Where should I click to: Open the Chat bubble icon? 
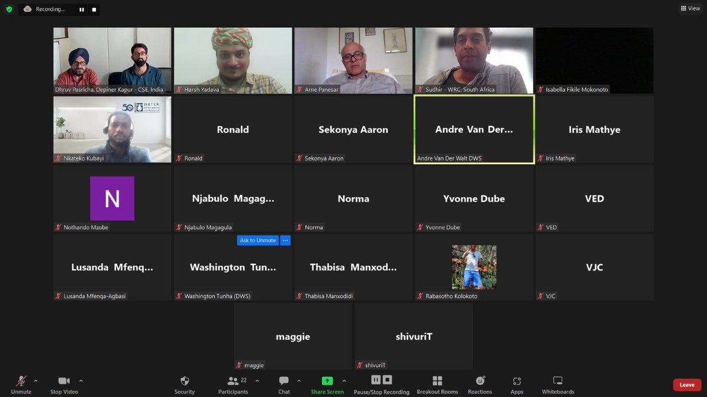click(x=284, y=381)
